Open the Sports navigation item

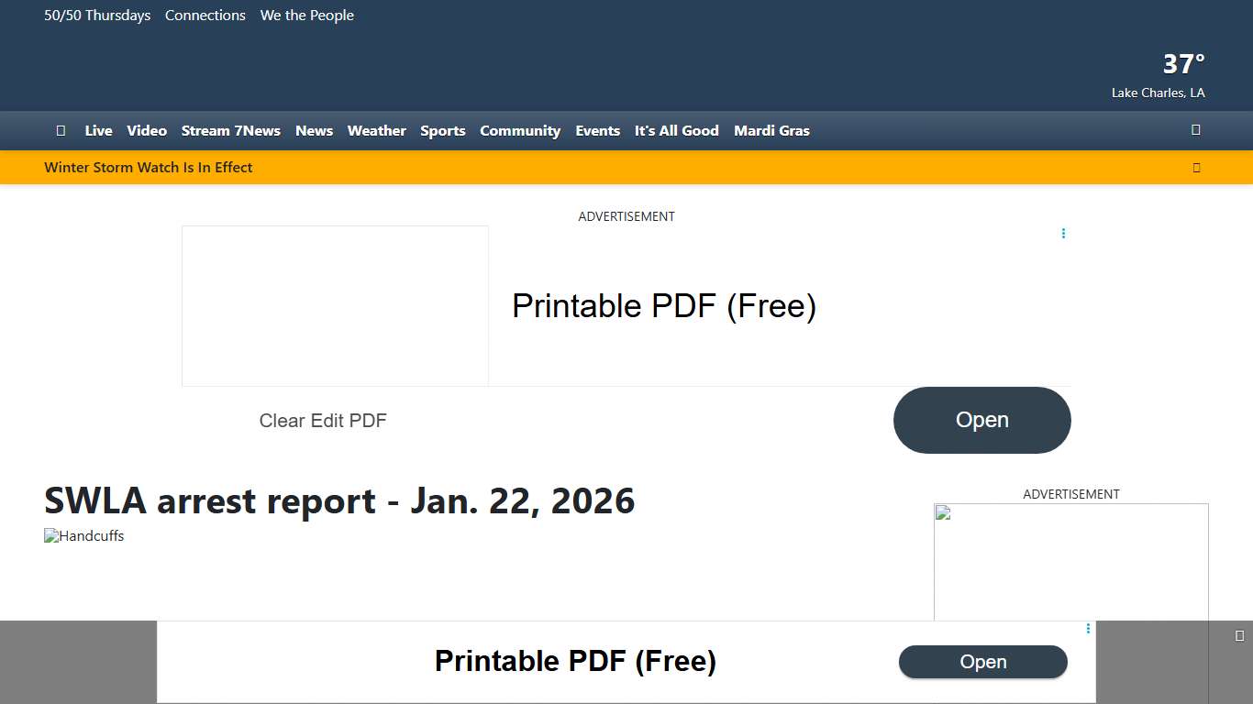tap(442, 131)
